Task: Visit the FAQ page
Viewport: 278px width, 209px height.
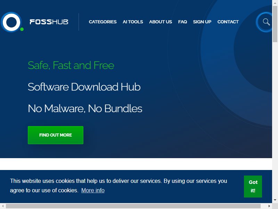Action: tap(182, 22)
